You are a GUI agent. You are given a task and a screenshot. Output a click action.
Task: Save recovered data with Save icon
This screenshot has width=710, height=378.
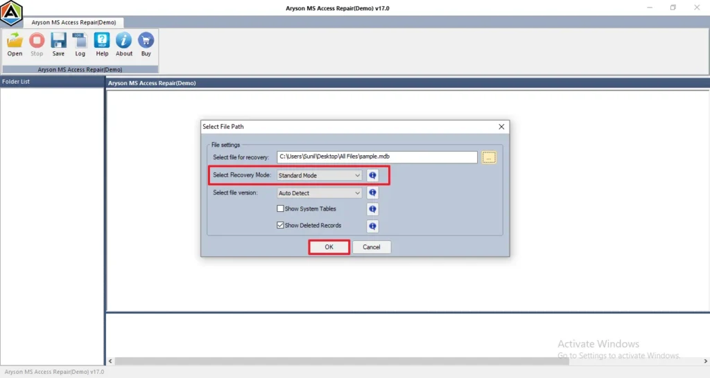tap(58, 44)
